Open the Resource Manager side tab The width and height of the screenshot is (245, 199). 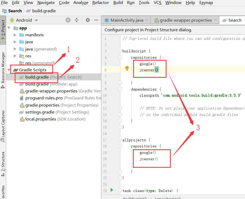click(x=3, y=70)
